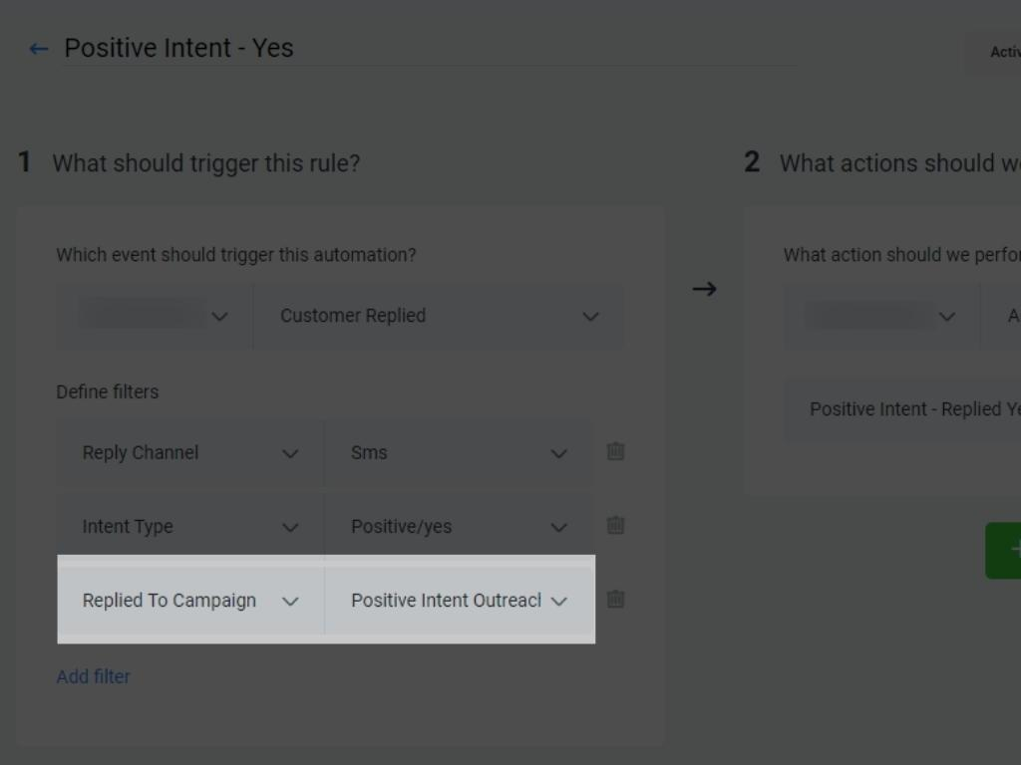1021x765 pixels.
Task: Open blurred action type dropdown
Action: tap(881, 316)
